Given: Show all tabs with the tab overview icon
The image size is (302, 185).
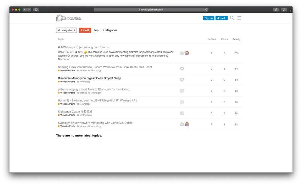Looking at the screenshot, I should [284, 9].
